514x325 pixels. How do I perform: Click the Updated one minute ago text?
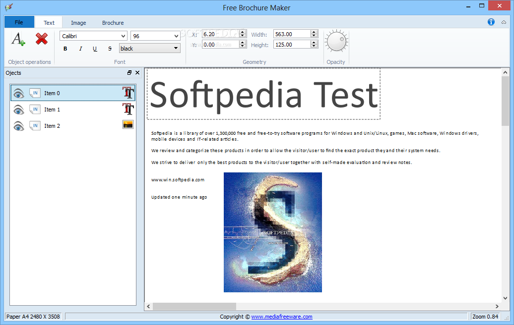(179, 197)
